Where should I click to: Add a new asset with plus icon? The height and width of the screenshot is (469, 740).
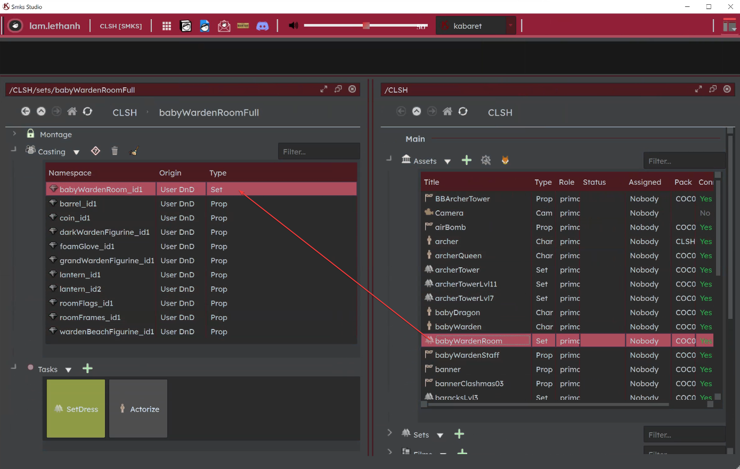click(x=467, y=160)
